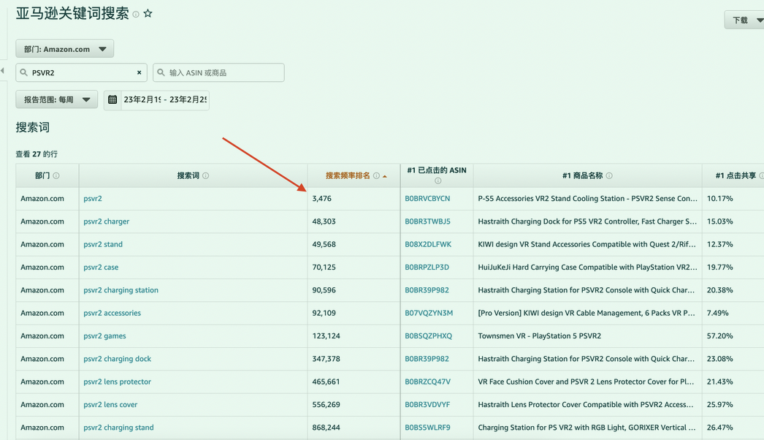This screenshot has width=764, height=440.
Task: Select the click share value 57.20%
Action: 720,336
